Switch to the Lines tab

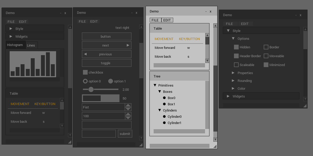click(x=32, y=45)
